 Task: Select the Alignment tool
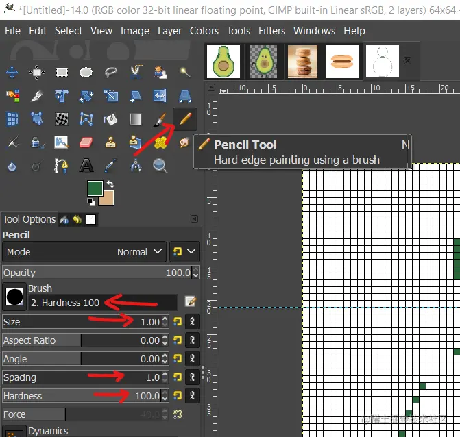tap(36, 72)
